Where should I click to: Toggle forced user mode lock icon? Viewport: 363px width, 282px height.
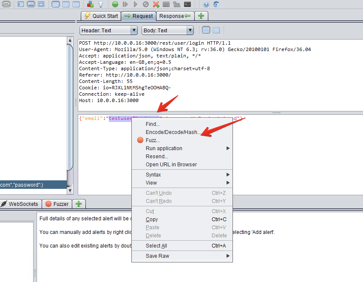(177, 4)
